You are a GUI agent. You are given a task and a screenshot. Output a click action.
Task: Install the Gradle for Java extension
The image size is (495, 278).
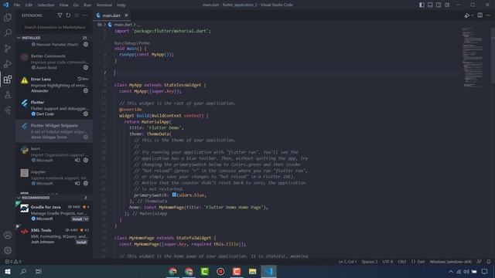pos(77,219)
